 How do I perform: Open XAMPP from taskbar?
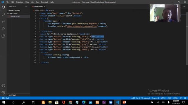pos(97,102)
